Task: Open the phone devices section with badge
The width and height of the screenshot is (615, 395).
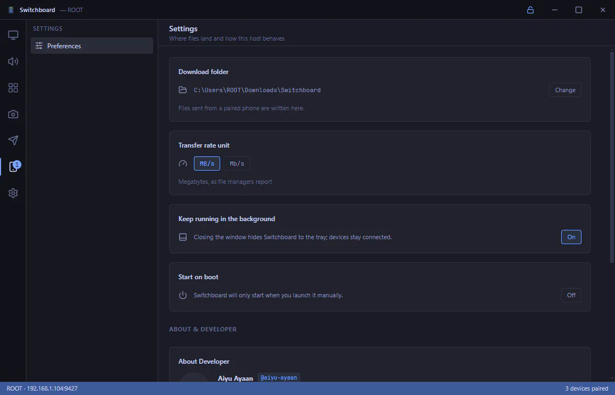Action: coord(14,167)
